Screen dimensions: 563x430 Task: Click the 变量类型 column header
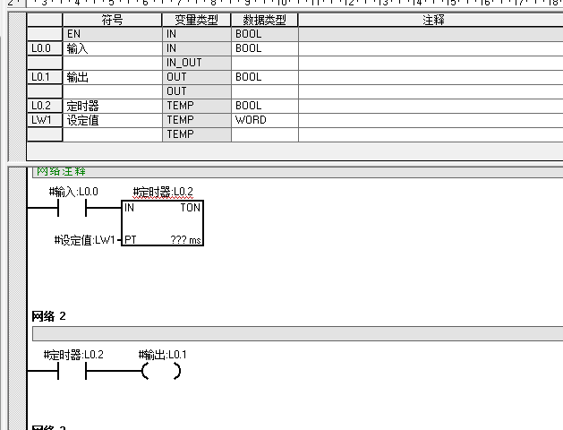click(x=196, y=20)
